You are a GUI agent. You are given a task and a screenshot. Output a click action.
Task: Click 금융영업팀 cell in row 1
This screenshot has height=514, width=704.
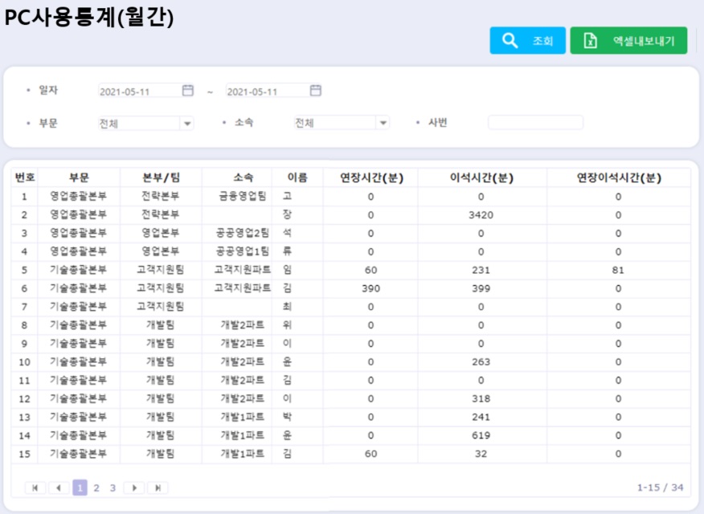(x=243, y=196)
